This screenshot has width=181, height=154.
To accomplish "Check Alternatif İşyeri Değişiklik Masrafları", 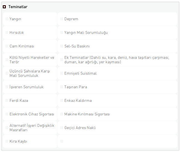I will click(x=7, y=128).
